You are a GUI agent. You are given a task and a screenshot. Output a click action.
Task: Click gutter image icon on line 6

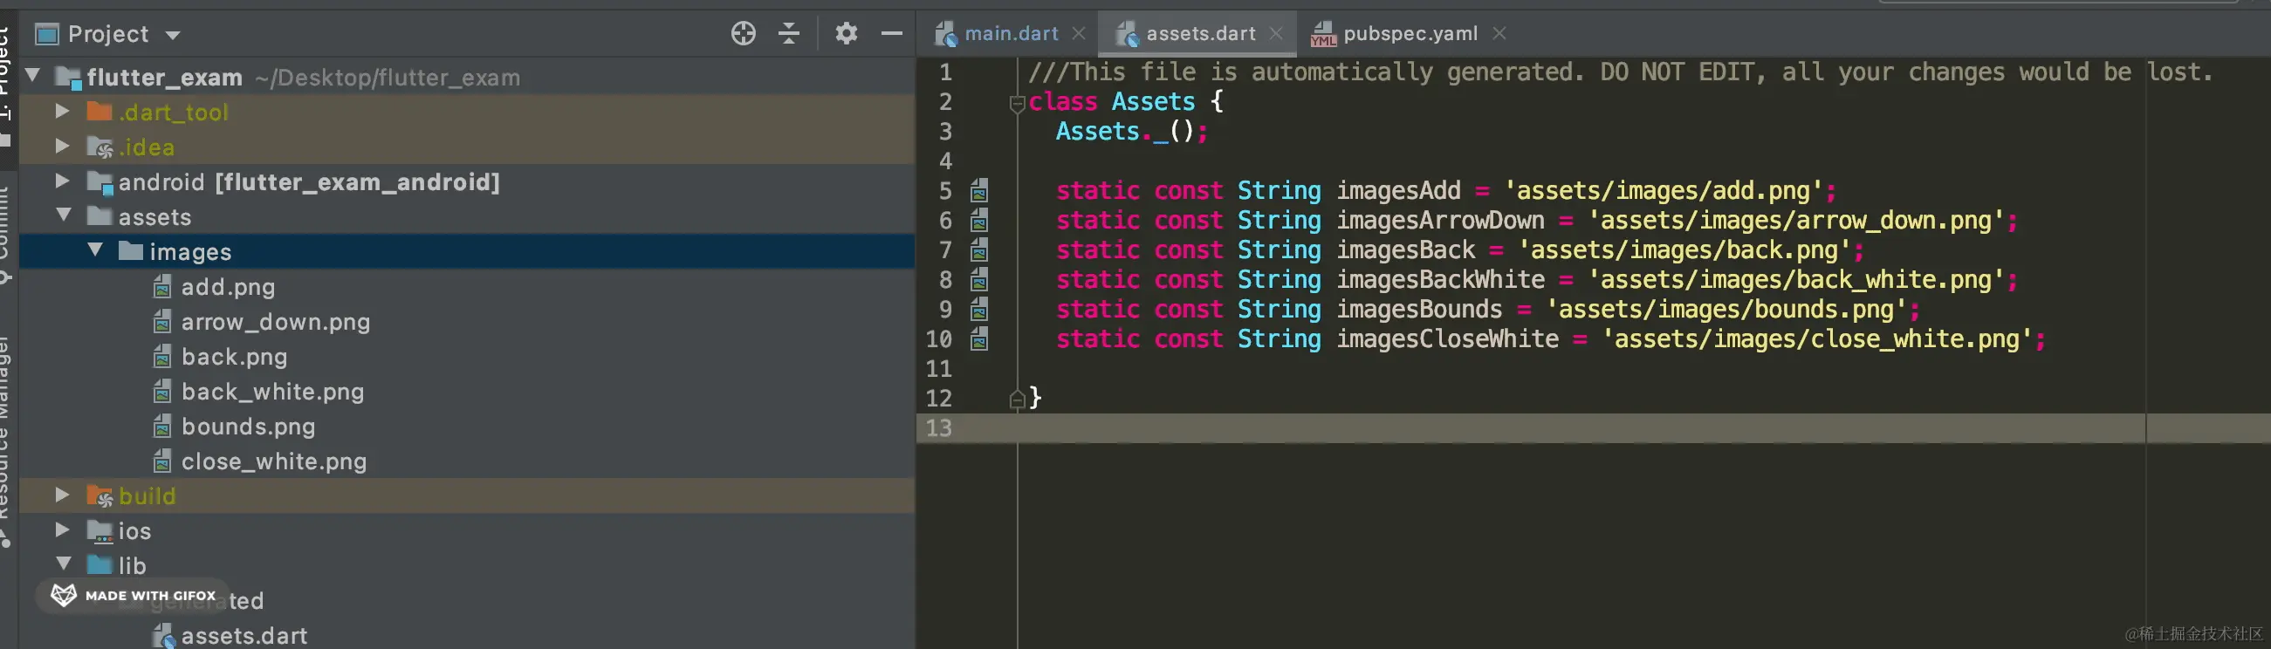pos(978,220)
